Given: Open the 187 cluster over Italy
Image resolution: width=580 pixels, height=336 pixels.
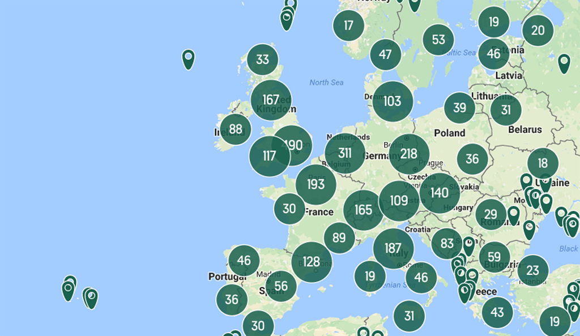Looking at the screenshot, I should click(393, 248).
